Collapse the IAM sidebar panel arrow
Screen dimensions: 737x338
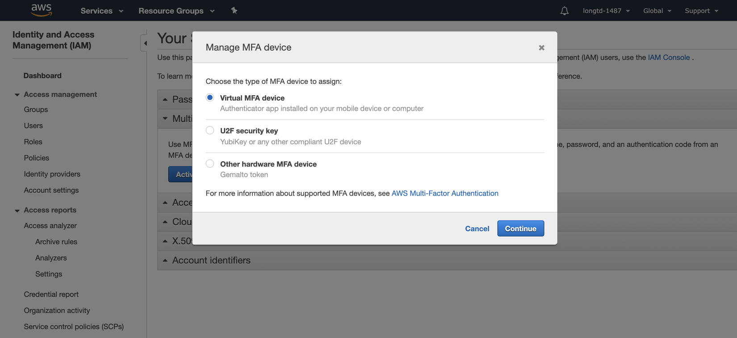(x=145, y=43)
